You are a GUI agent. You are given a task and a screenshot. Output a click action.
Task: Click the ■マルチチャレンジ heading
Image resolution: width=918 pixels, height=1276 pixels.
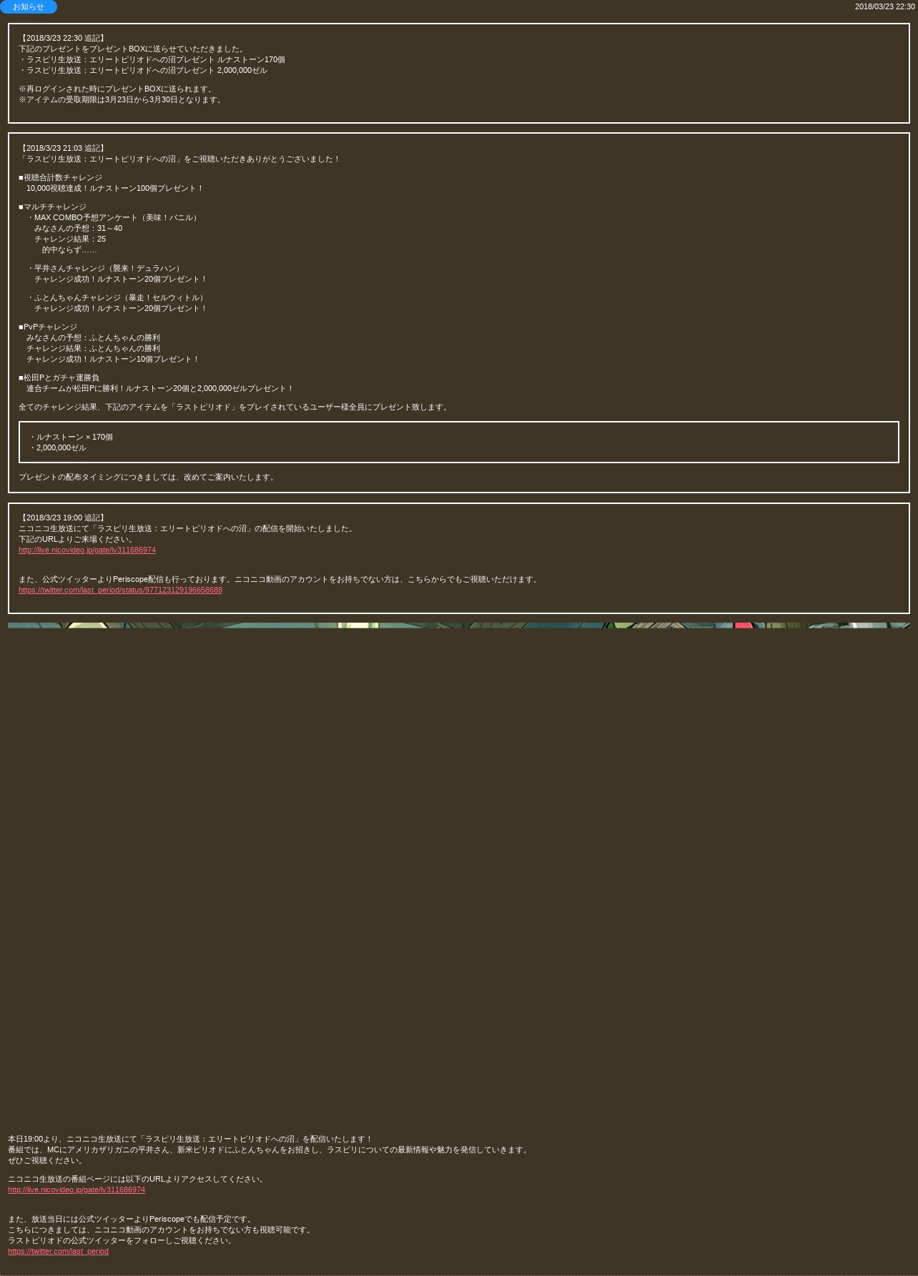click(52, 207)
